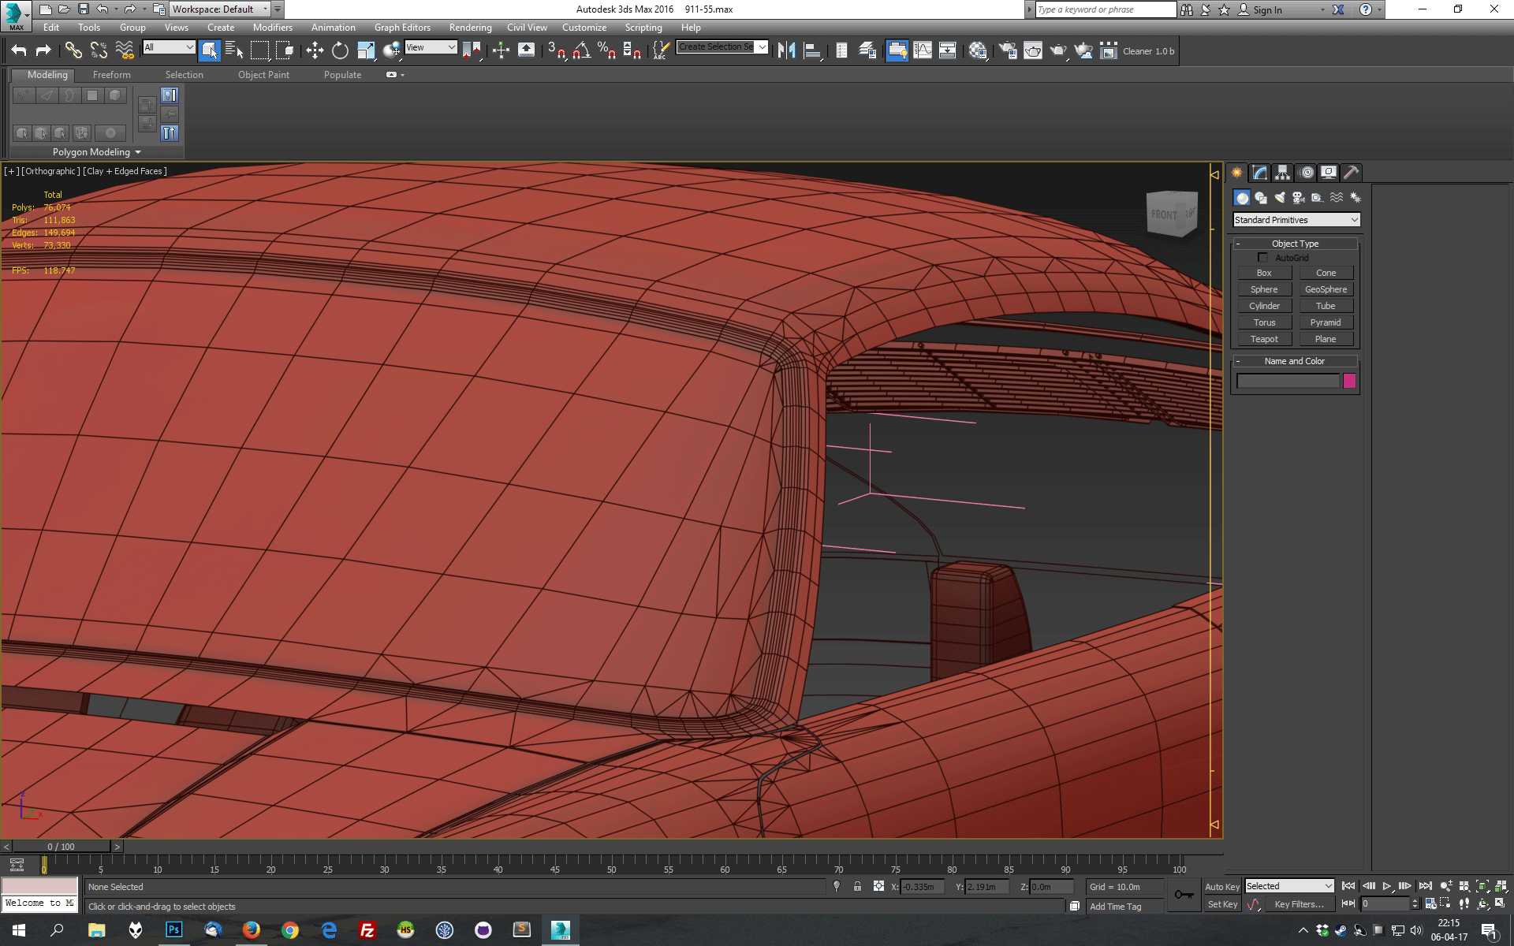Enable the AutoGrid checkbox
This screenshot has width=1514, height=946.
click(1262, 258)
